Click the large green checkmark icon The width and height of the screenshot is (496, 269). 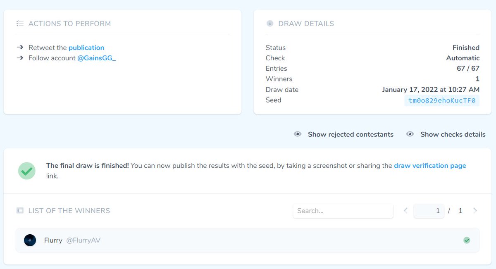coord(27,171)
